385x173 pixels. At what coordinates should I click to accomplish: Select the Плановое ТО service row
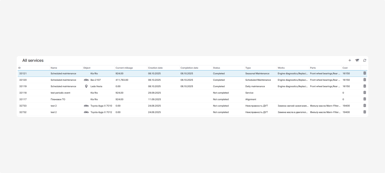(58, 99)
